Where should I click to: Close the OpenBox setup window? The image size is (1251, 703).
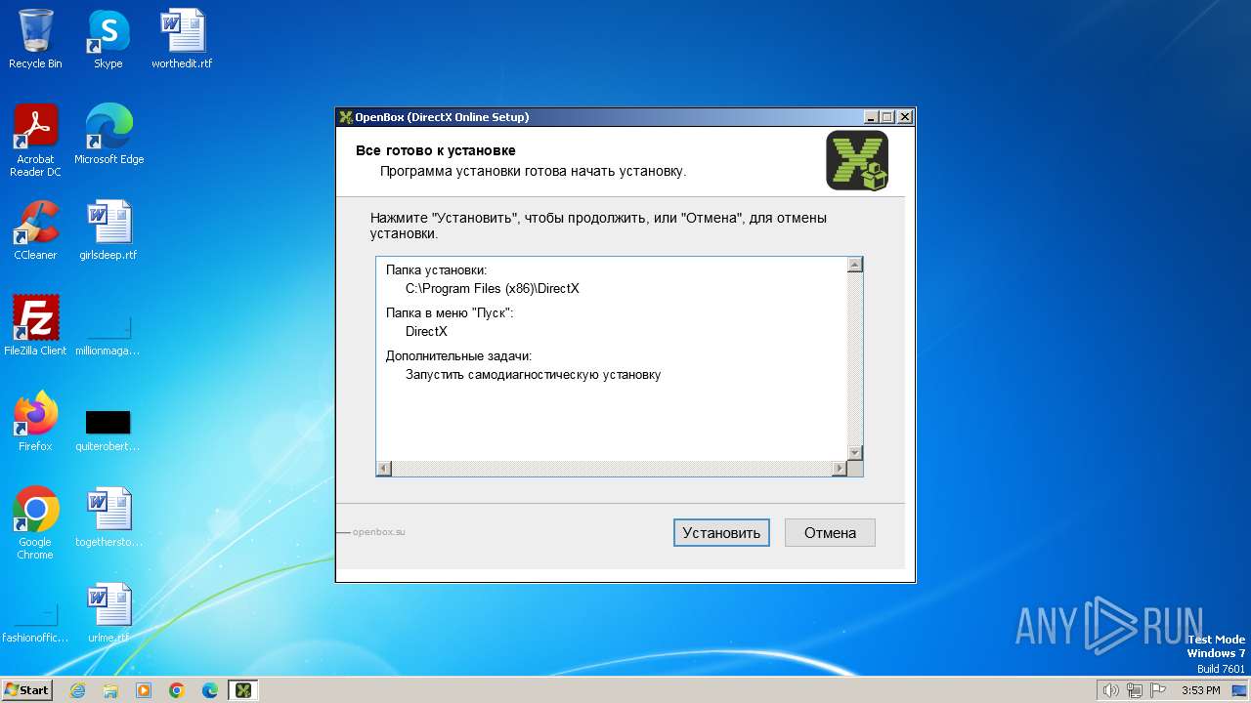[905, 117]
